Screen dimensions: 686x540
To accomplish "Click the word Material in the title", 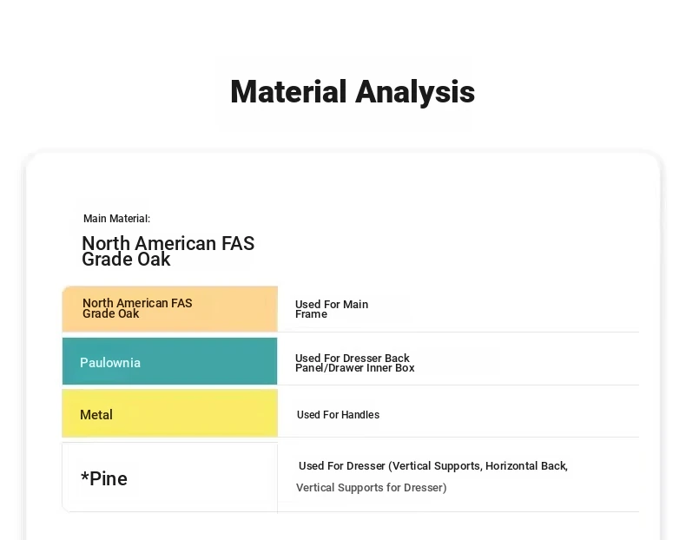I will (289, 92).
